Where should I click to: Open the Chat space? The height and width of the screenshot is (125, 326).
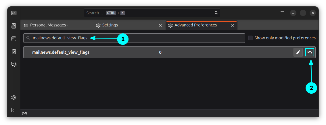(14, 64)
